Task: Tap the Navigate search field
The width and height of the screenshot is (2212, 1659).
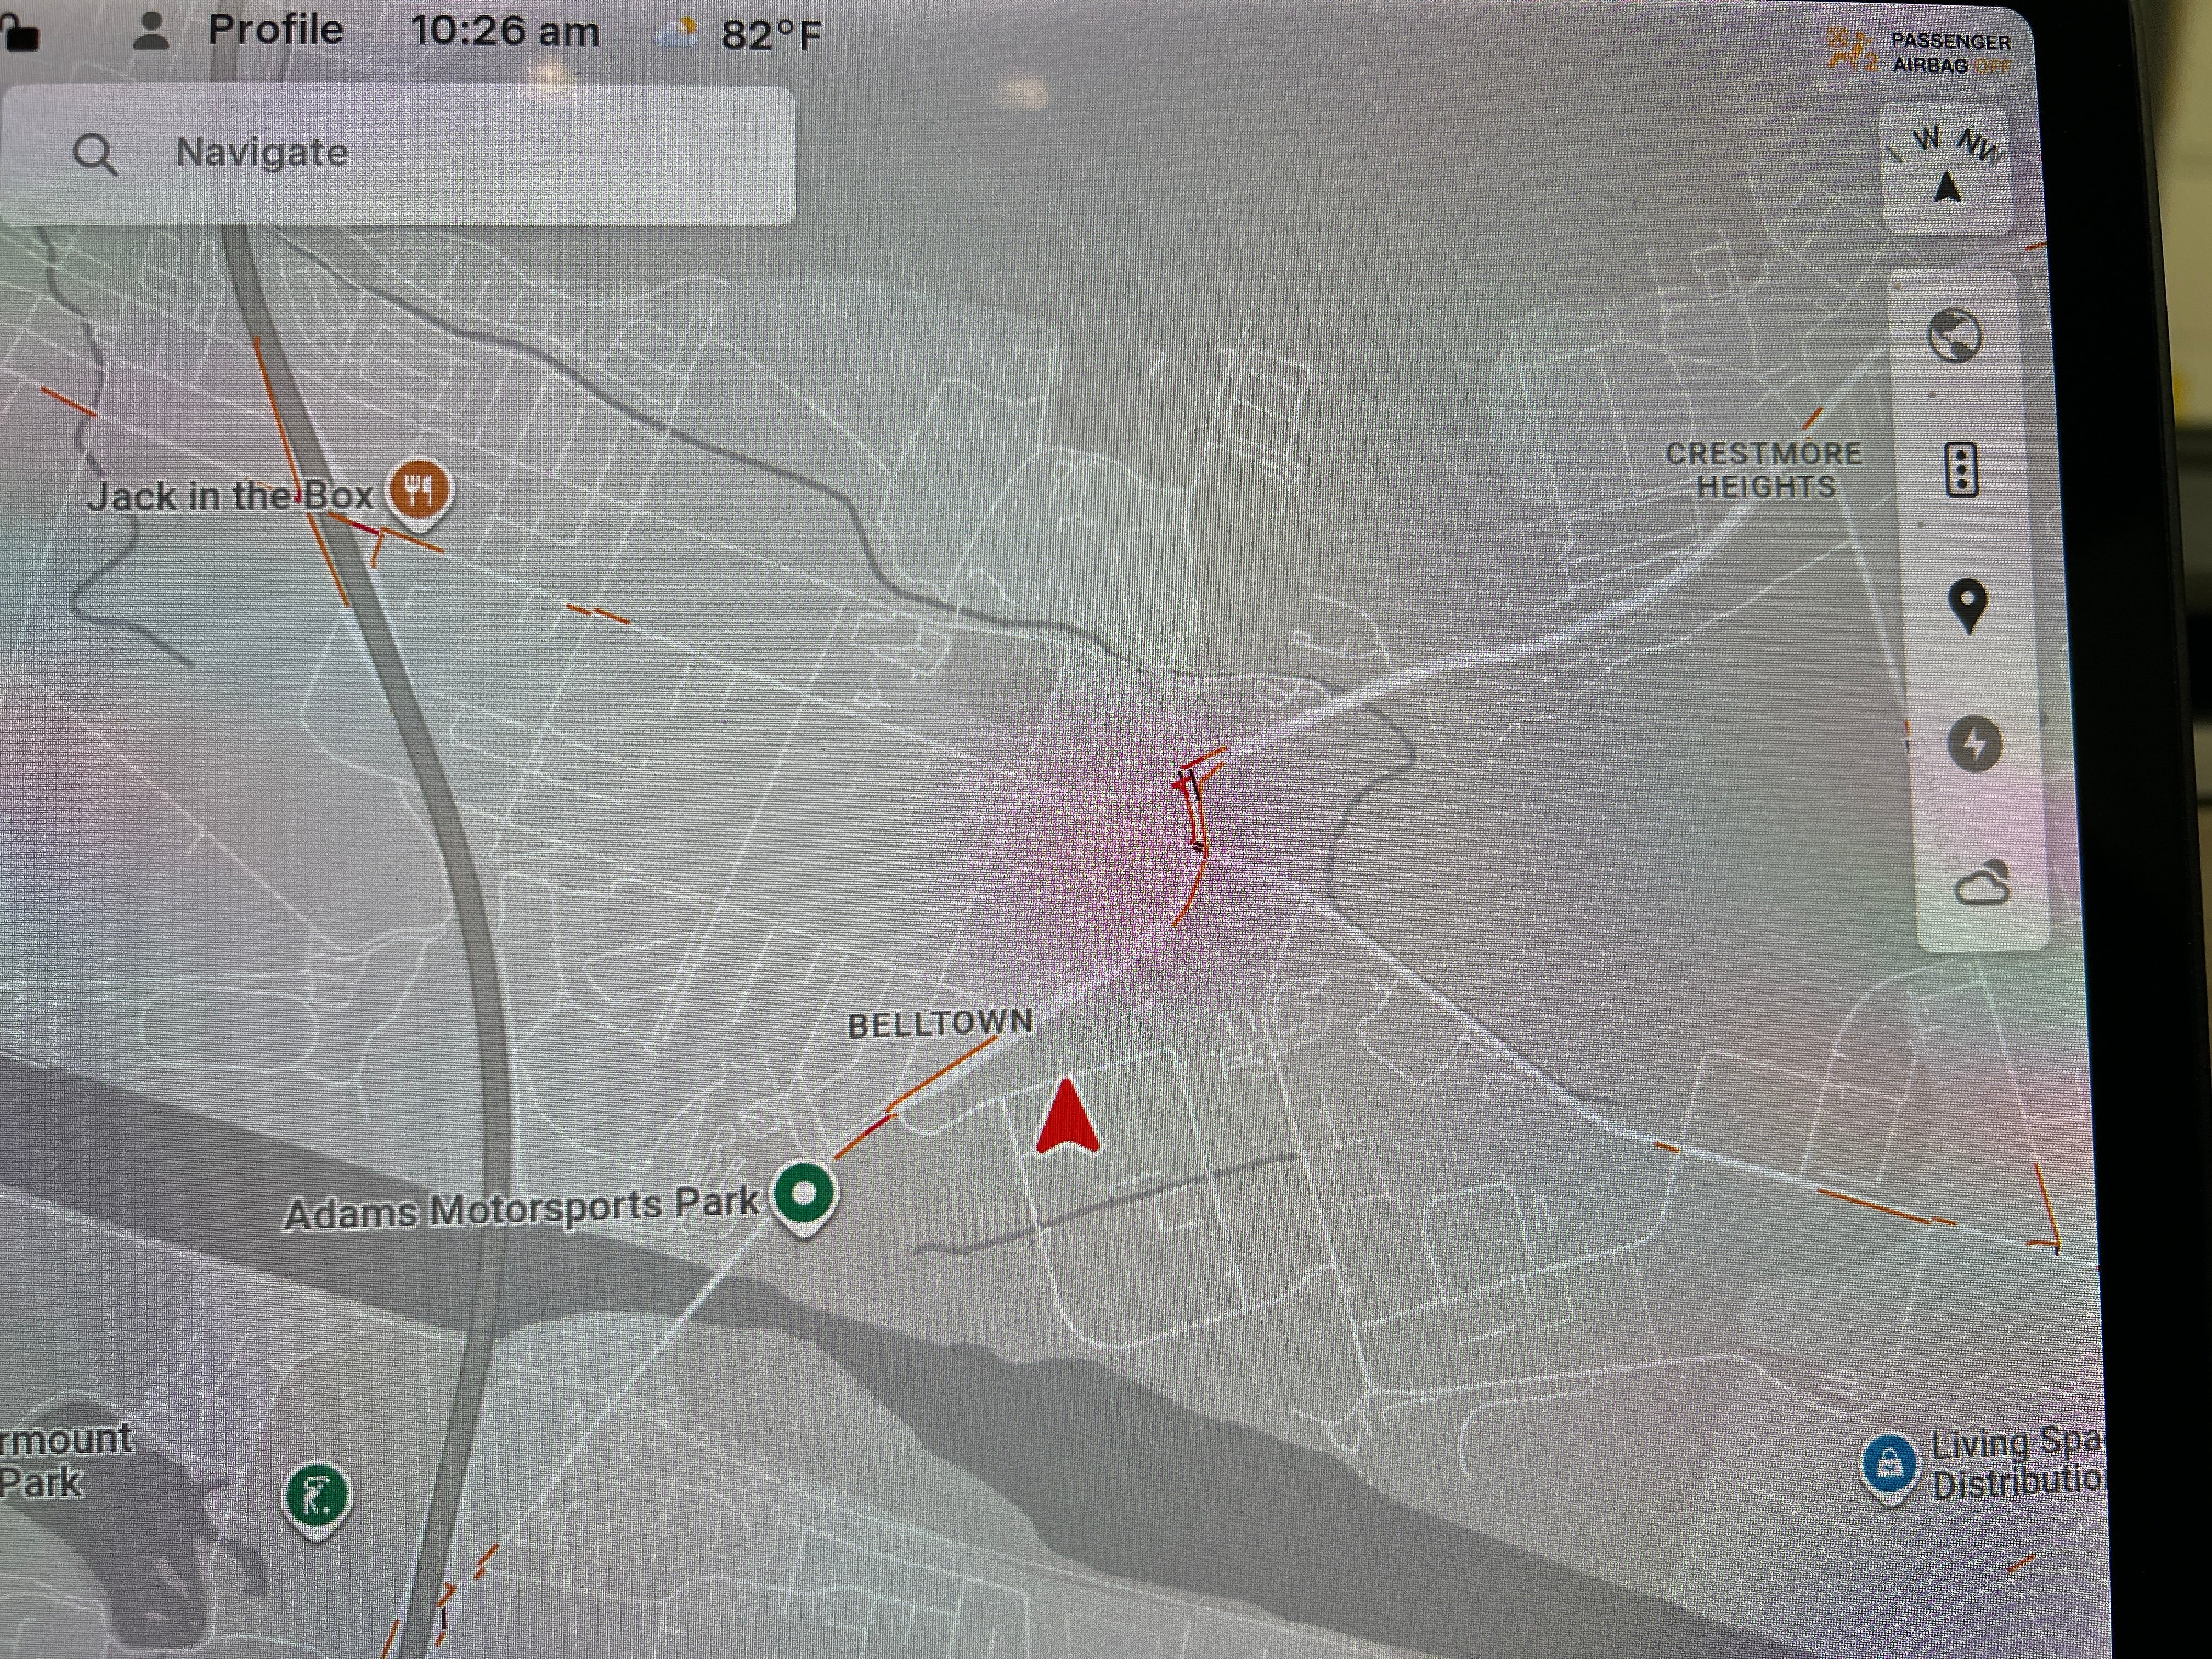Action: click(x=400, y=154)
